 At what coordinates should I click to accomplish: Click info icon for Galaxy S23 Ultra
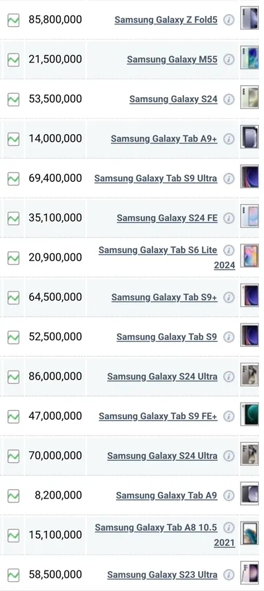(228, 574)
